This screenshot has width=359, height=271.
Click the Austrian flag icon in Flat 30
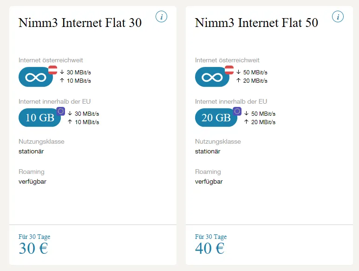(52, 70)
